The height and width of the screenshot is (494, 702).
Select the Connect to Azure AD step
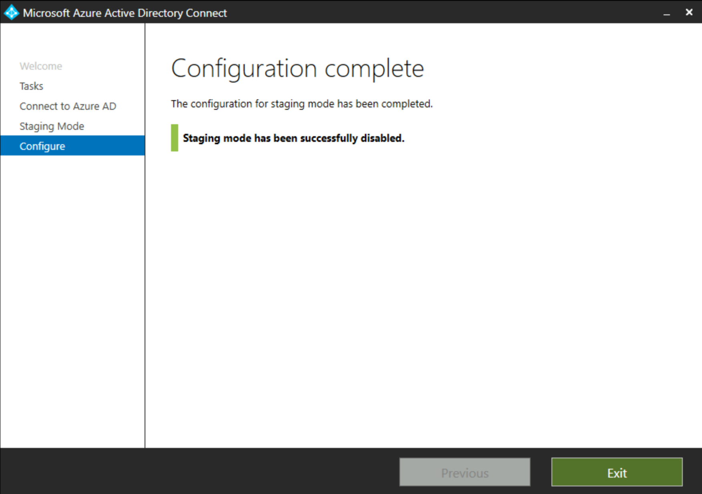tap(68, 106)
